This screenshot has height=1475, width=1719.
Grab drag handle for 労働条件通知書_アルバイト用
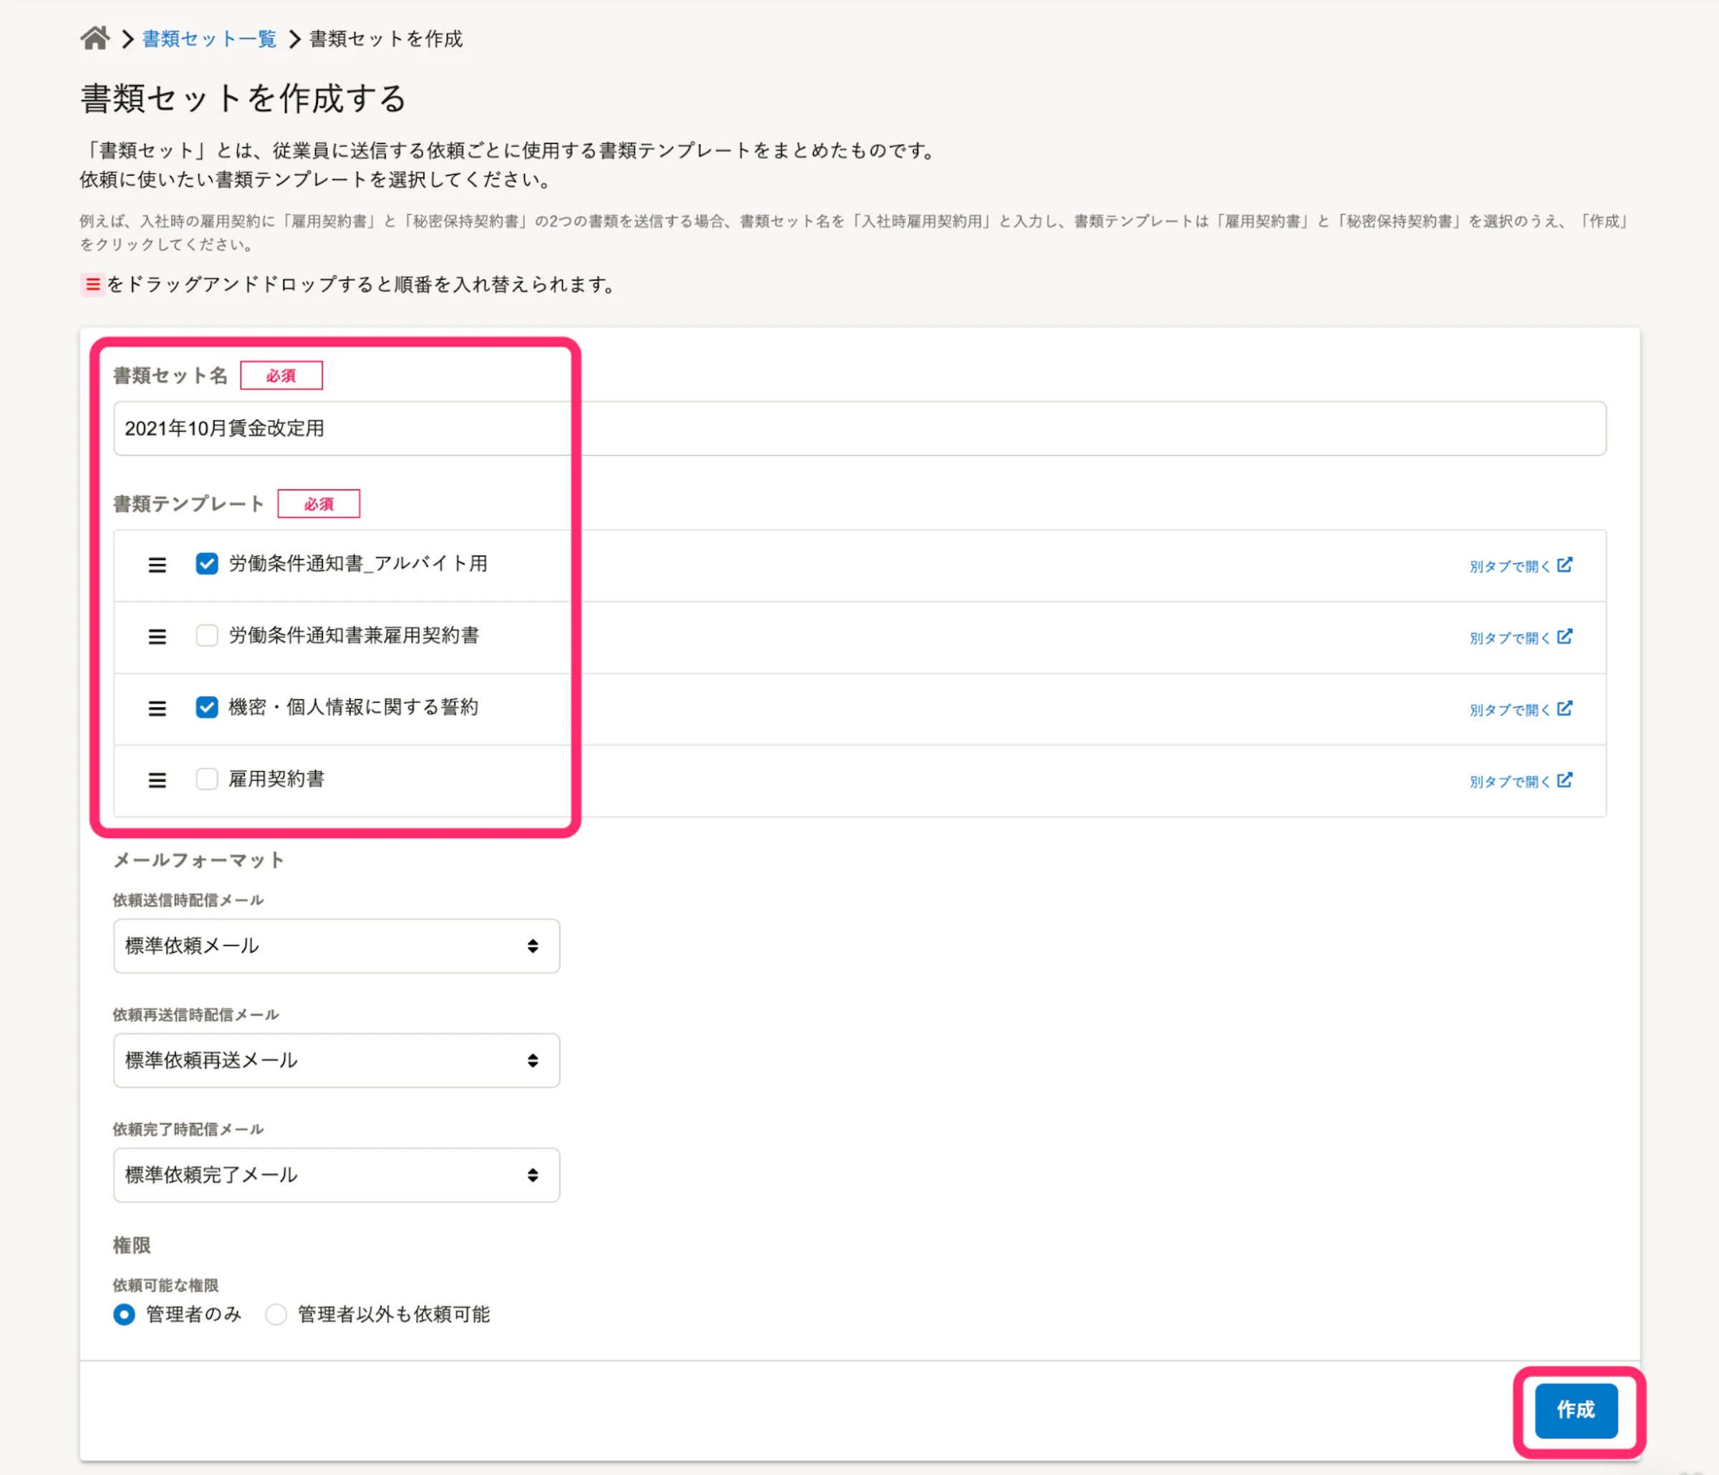(157, 565)
